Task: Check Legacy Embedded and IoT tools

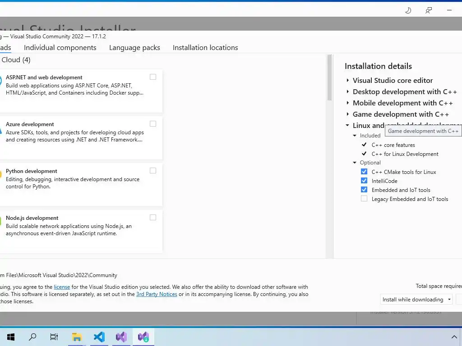Action: pyautogui.click(x=364, y=199)
